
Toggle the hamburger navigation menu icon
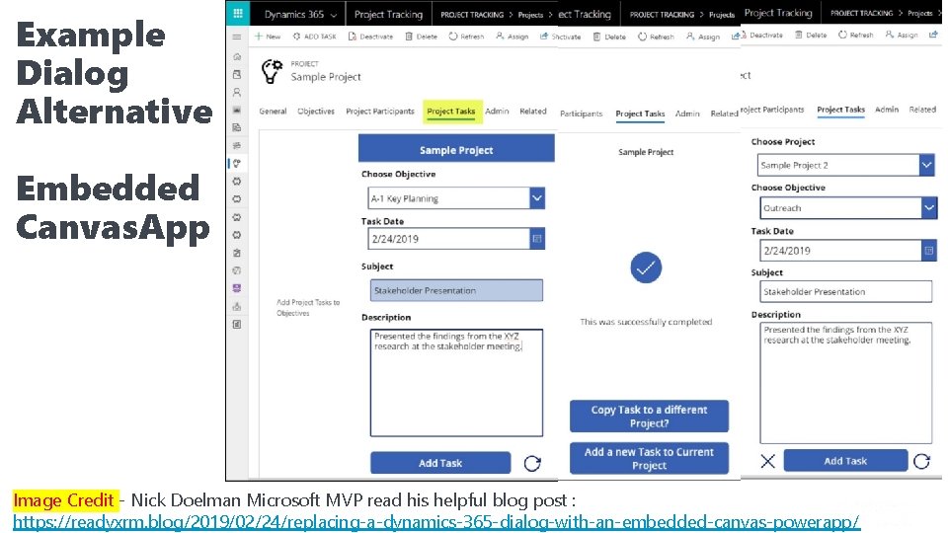[x=237, y=37]
